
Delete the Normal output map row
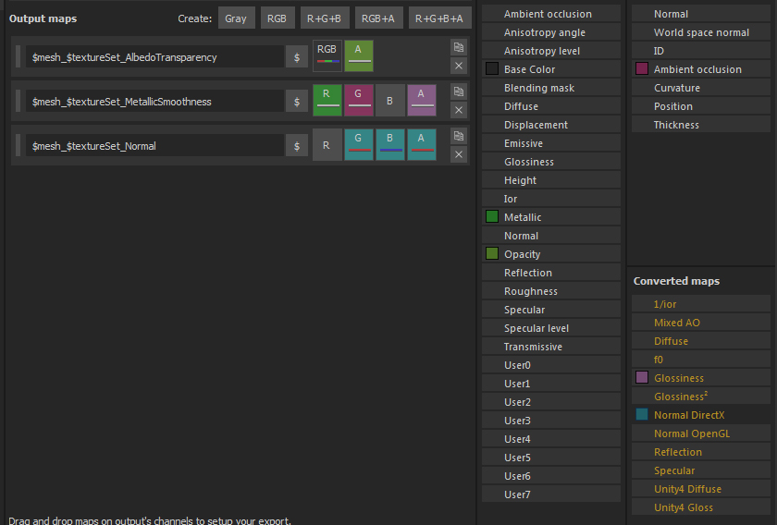point(459,154)
